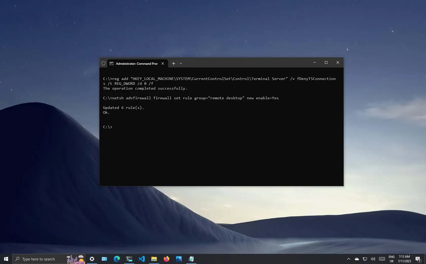This screenshot has height=264, width=426.
Task: Click the shield icon in the Terminal title bar
Action: click(x=103, y=63)
